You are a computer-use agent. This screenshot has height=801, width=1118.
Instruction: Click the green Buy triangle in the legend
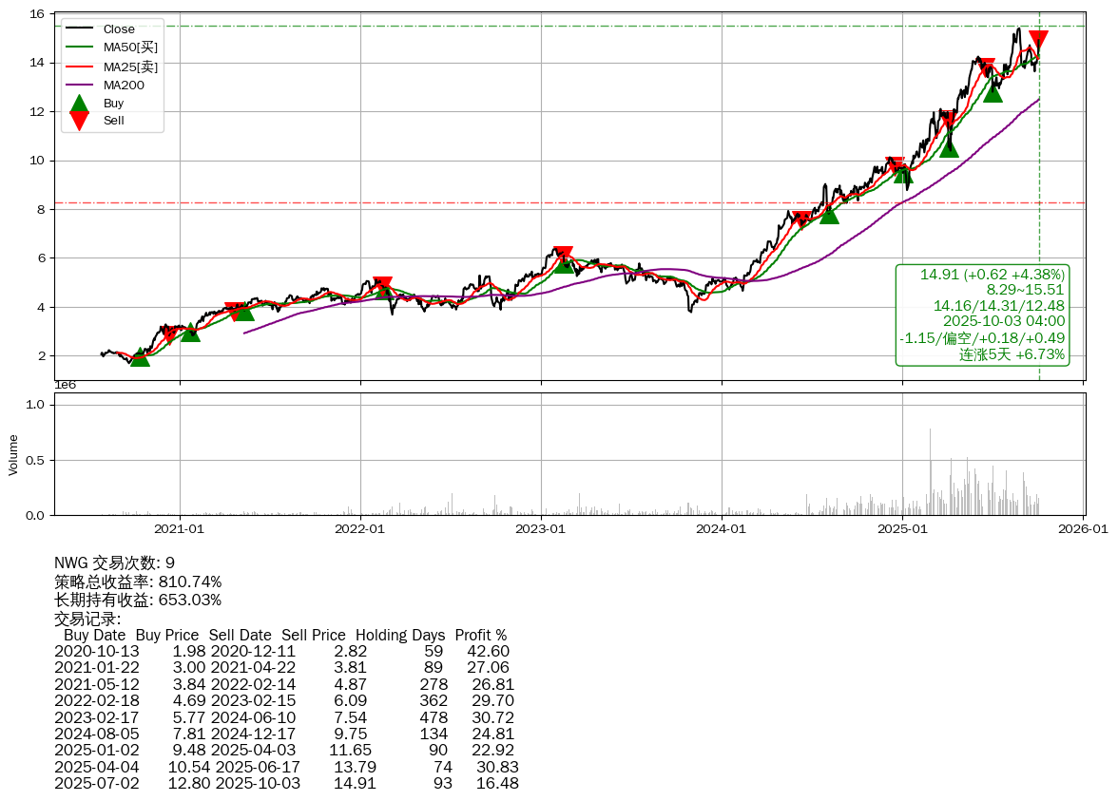click(80, 103)
